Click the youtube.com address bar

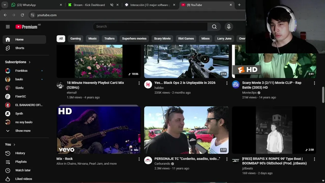[47, 15]
